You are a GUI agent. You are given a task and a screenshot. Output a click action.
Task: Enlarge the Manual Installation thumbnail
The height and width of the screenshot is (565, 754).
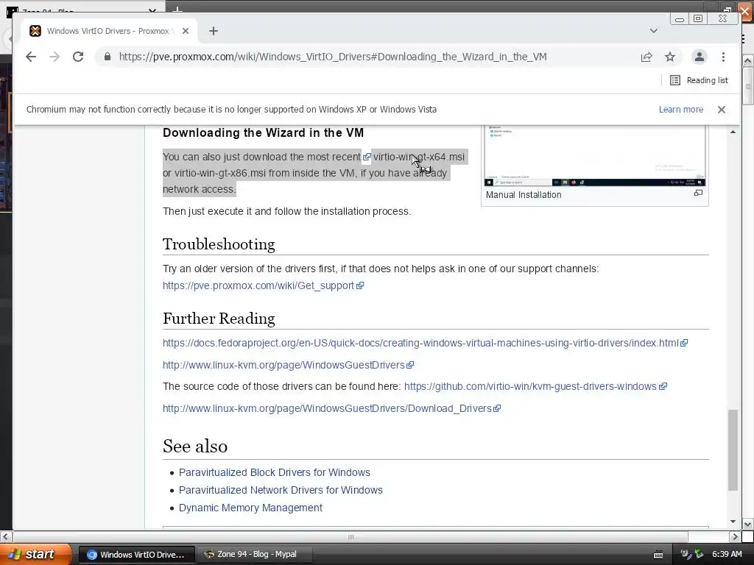[698, 193]
